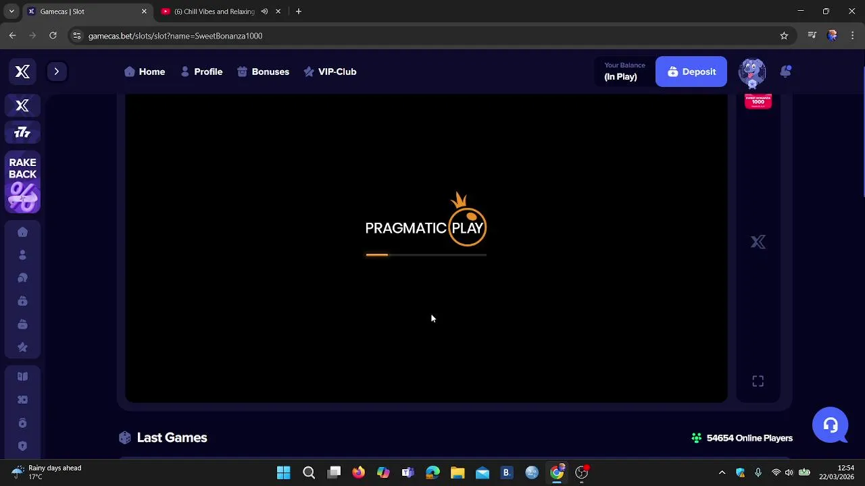Image resolution: width=865 pixels, height=486 pixels.
Task: Open VIP-Club in top navigation
Action: click(330, 72)
